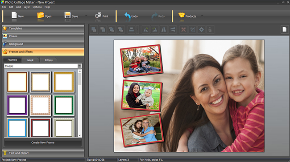
Task: Click the frames list scroll up arrow
Action: click(80, 71)
